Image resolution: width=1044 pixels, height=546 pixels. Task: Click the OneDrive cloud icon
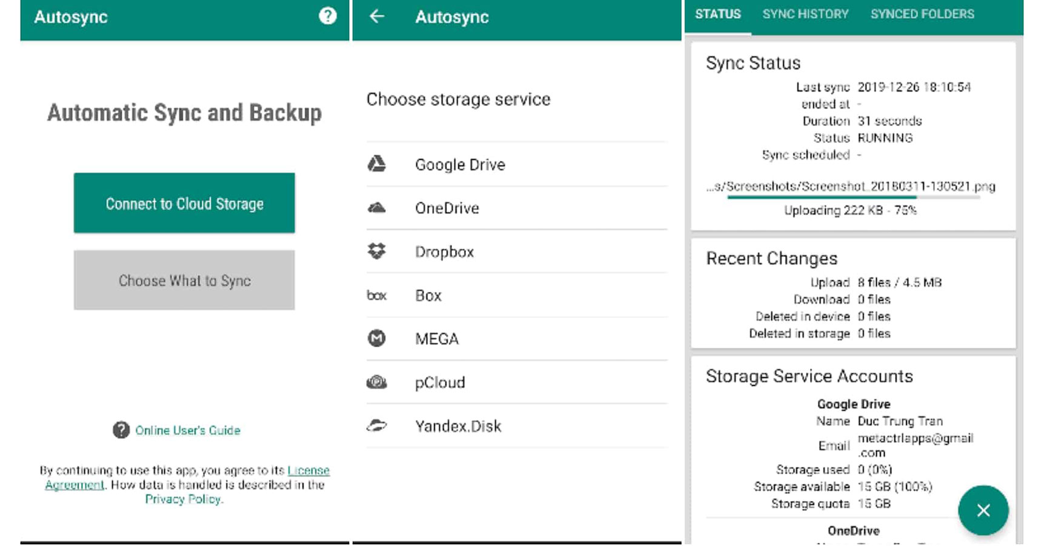coord(377,208)
